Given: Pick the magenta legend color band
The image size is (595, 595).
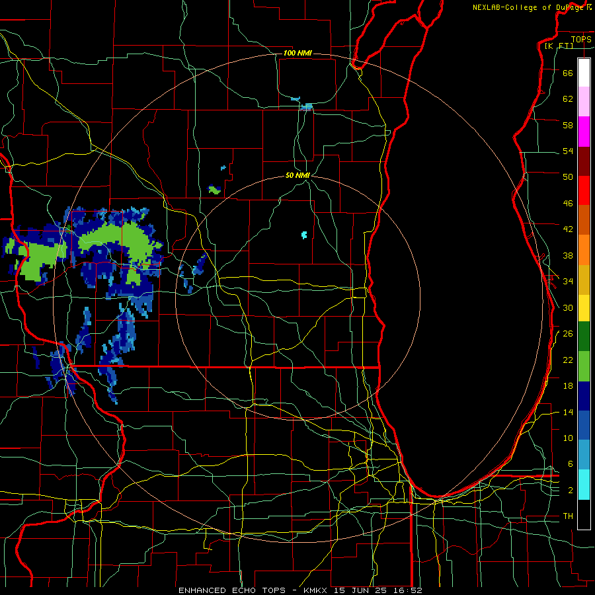Looking at the screenshot, I should pos(584,132).
